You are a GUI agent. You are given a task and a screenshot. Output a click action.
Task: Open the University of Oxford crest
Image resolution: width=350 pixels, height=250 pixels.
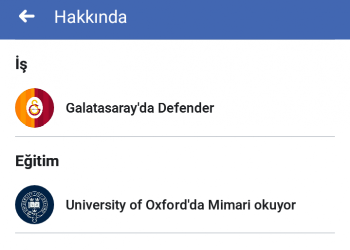point(34,204)
